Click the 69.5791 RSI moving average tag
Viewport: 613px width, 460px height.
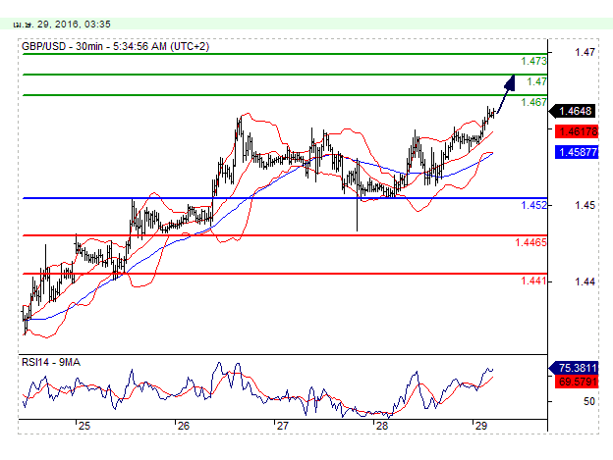[577, 382]
